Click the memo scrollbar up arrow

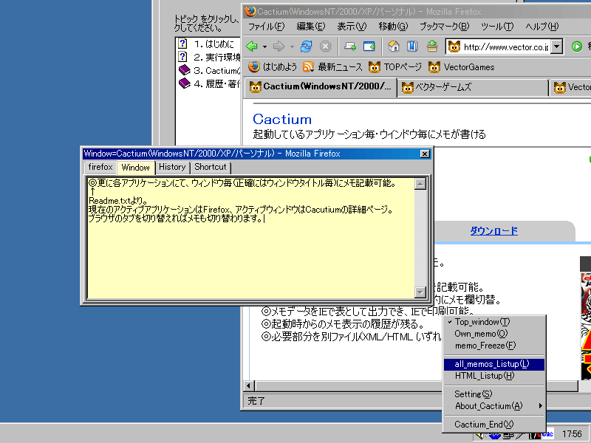coord(420,184)
